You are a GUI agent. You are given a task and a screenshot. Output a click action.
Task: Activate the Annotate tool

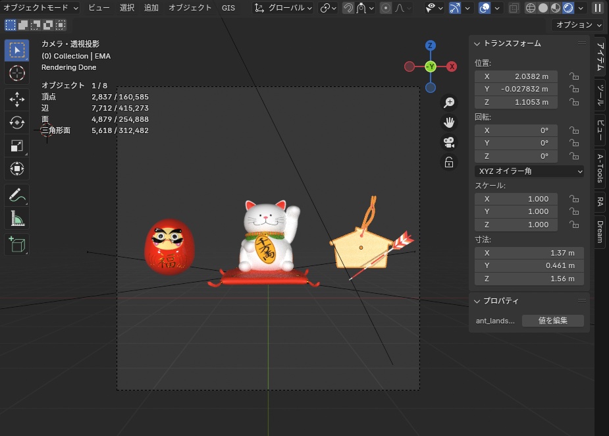(16, 195)
